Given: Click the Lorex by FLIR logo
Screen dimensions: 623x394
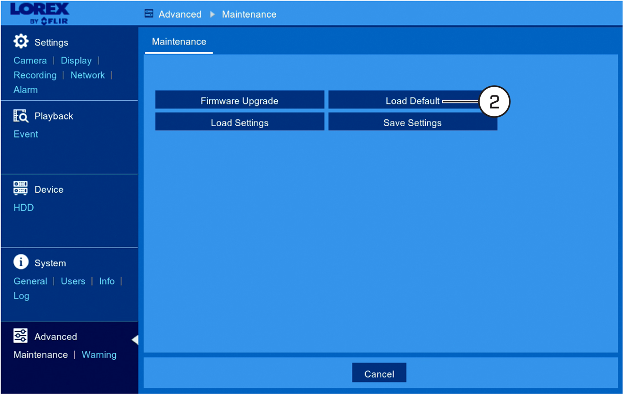Looking at the screenshot, I should [39, 13].
